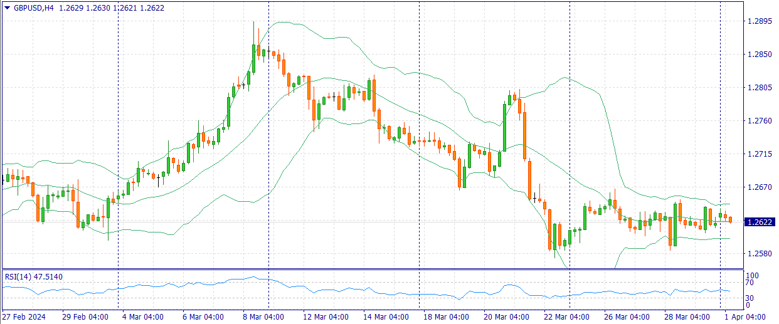Select the 1.2760 price axis label
The height and width of the screenshot is (324, 779).
(x=759, y=121)
